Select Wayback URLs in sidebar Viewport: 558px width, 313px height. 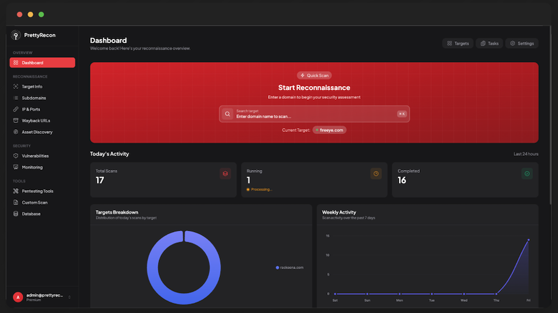[x=43, y=121]
